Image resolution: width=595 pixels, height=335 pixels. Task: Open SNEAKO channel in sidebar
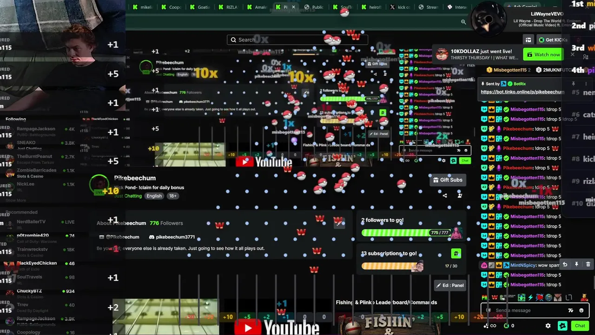(x=40, y=145)
